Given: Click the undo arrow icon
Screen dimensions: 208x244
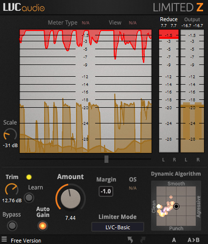Looking at the screenshot, I should pos(130,240).
